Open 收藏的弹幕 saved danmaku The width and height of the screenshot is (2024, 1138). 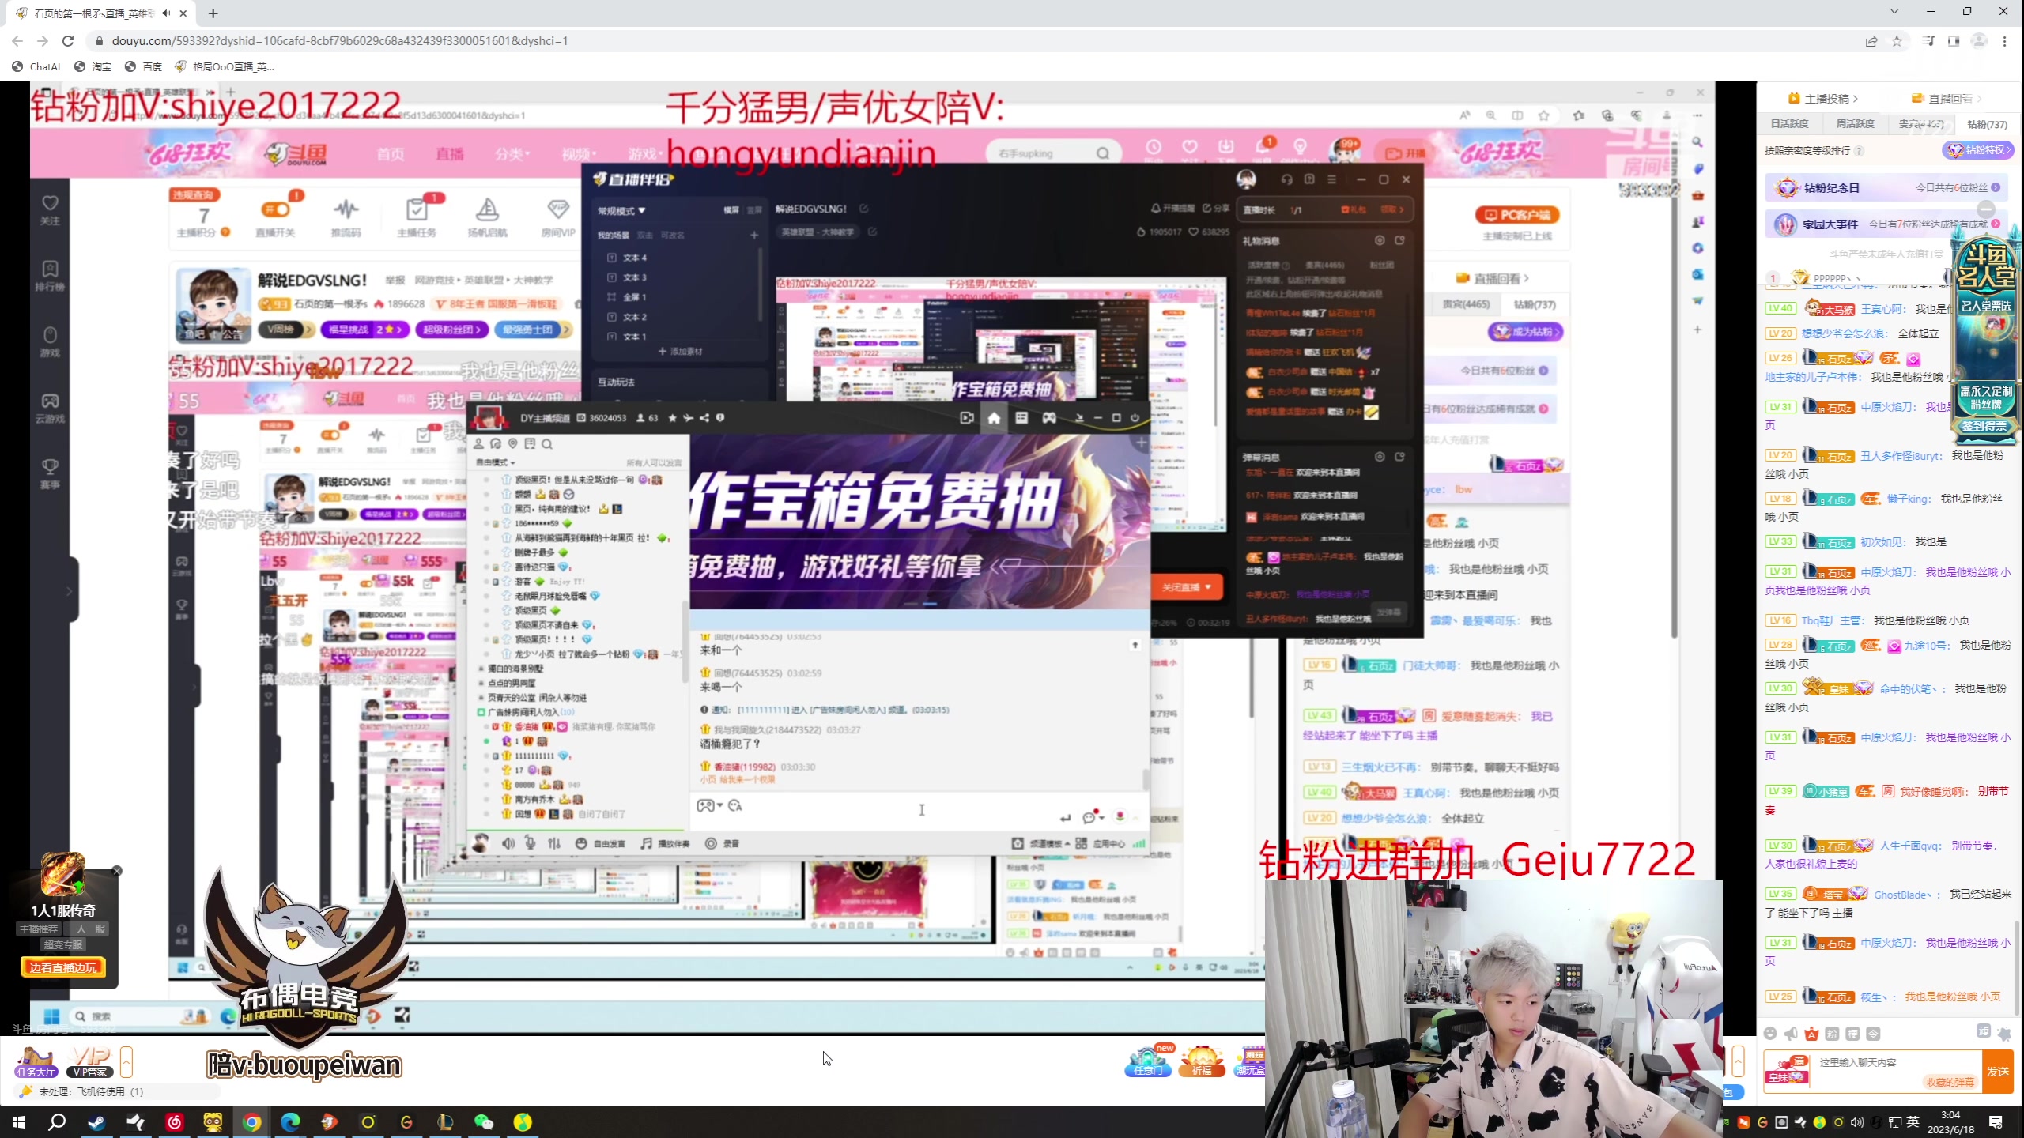pyautogui.click(x=1950, y=1083)
